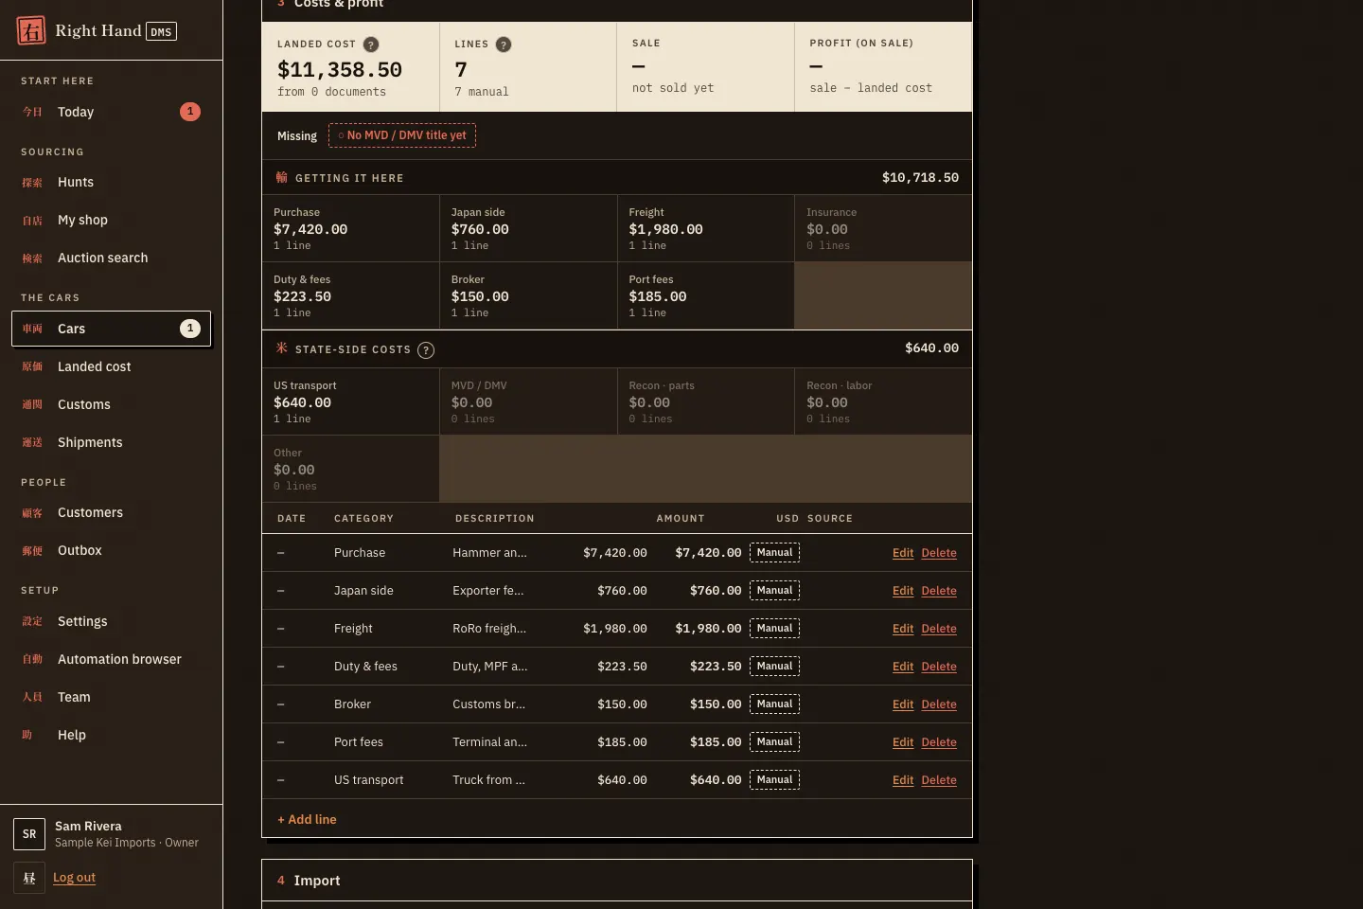Click the My shop kanji icon
This screenshot has height=909, width=1363.
pyautogui.click(x=32, y=221)
